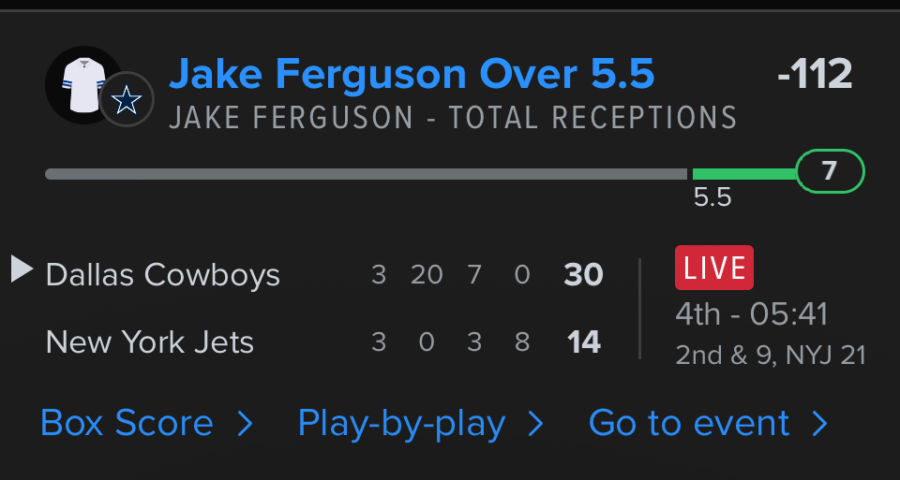Open the Box Score link
Image resolution: width=900 pixels, height=480 pixels.
127,424
